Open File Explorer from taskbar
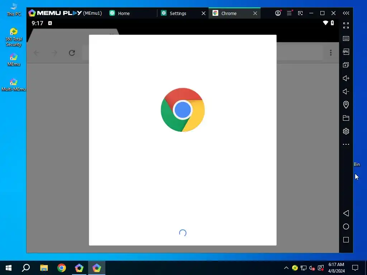367x275 pixels. pos(44,268)
